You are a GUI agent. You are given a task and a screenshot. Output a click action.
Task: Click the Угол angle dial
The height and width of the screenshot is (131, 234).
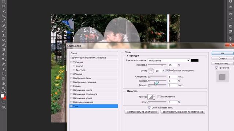[x=151, y=71]
